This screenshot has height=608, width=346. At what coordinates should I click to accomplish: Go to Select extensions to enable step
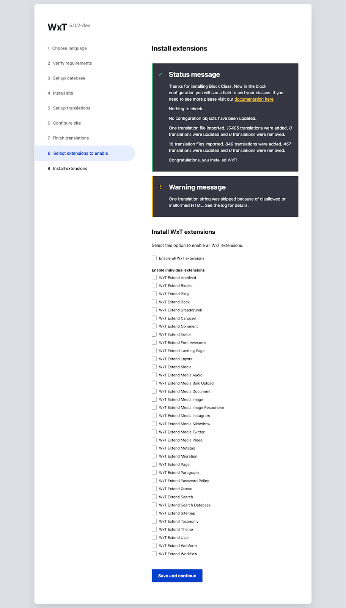[x=80, y=153]
